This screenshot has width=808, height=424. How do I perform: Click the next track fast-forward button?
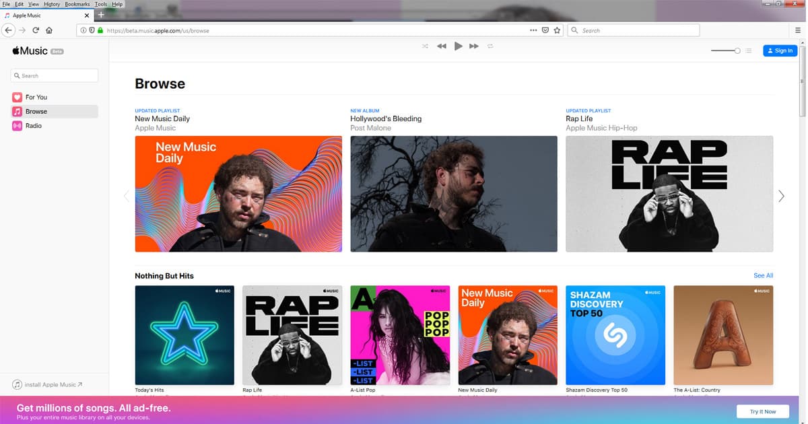tap(474, 46)
